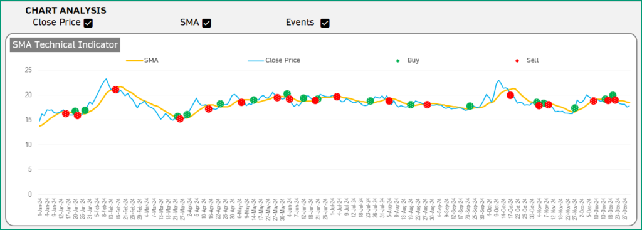Click the 25 value on the y-axis
The width and height of the screenshot is (642, 230).
28,70
